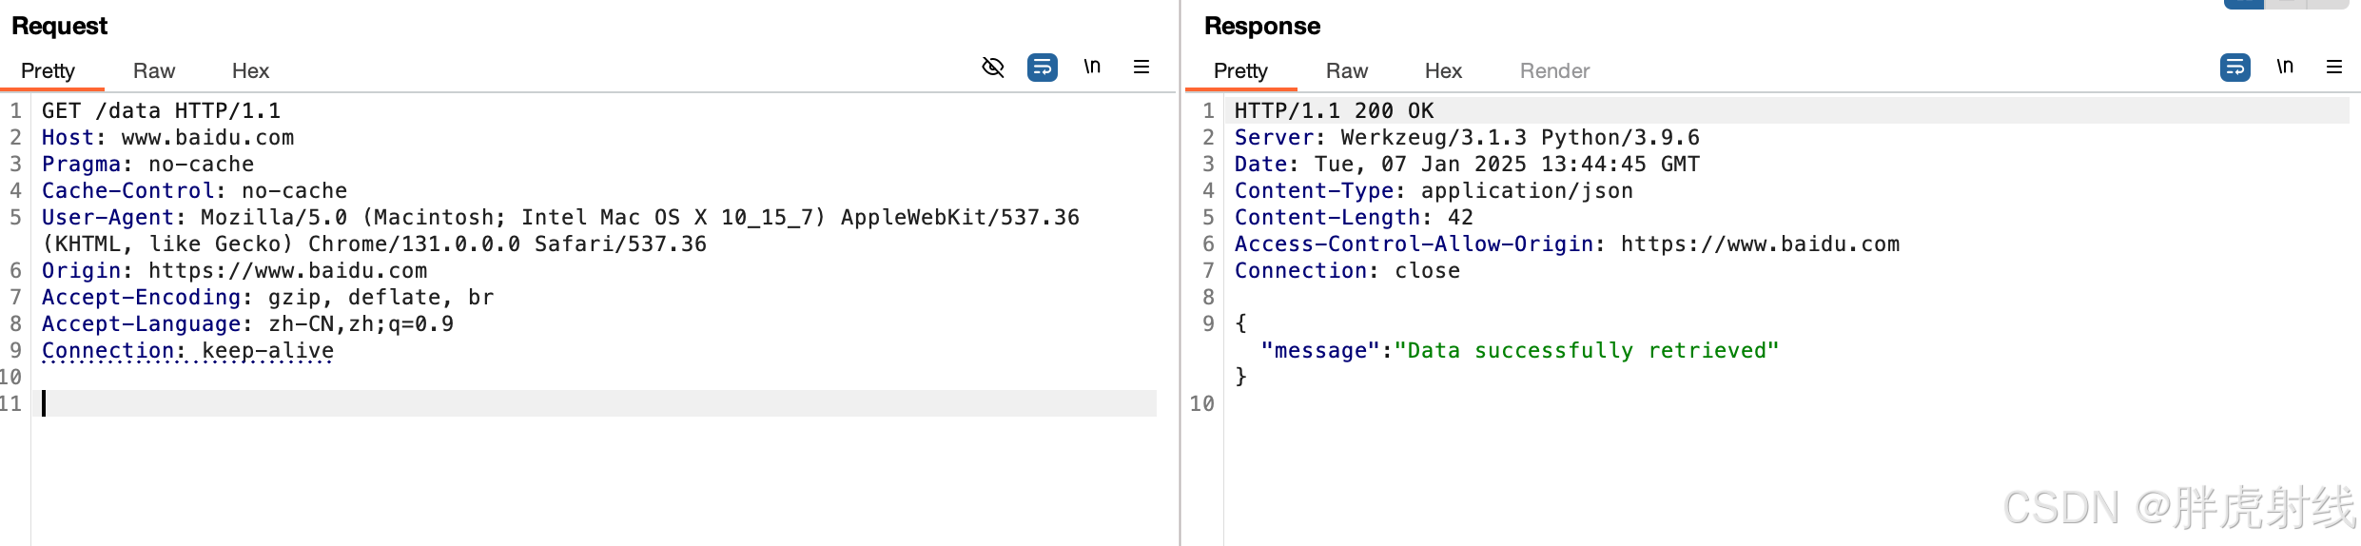
Task: Open the Response Hex tab
Action: [x=1443, y=70]
